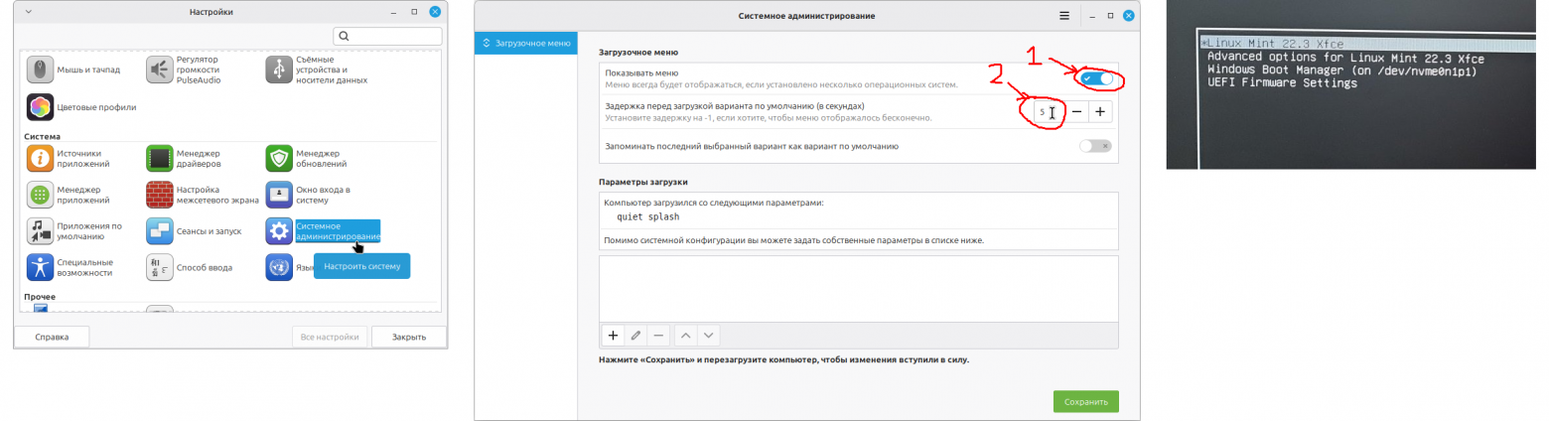This screenshot has width=1549, height=421.
Task: Increase boot delay with plus button
Action: (1100, 112)
